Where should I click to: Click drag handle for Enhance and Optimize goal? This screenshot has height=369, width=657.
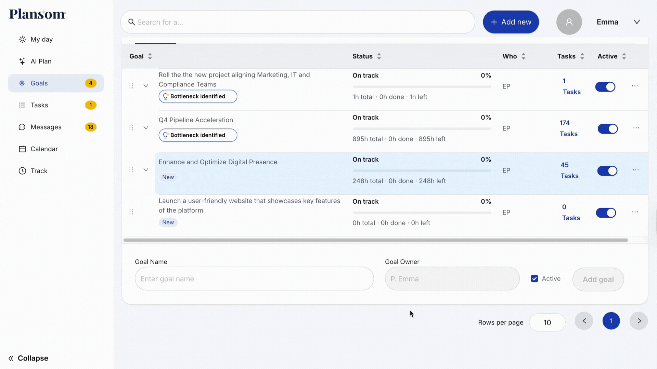coord(131,170)
